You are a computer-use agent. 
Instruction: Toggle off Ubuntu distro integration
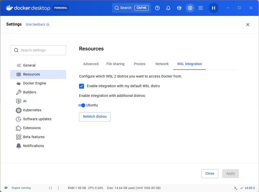tap(82, 105)
